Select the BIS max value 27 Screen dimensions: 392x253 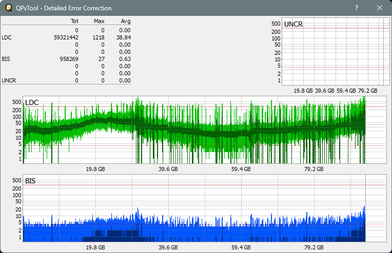coord(102,59)
